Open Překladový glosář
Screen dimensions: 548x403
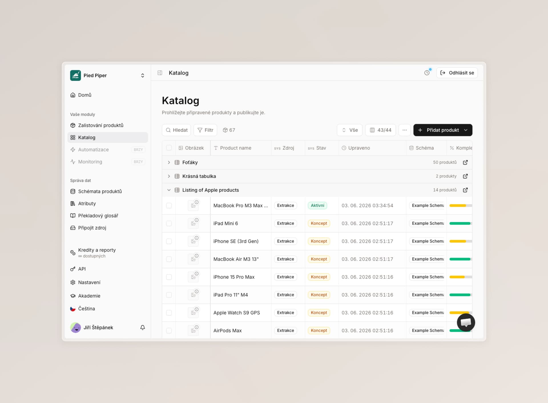pyautogui.click(x=108, y=216)
